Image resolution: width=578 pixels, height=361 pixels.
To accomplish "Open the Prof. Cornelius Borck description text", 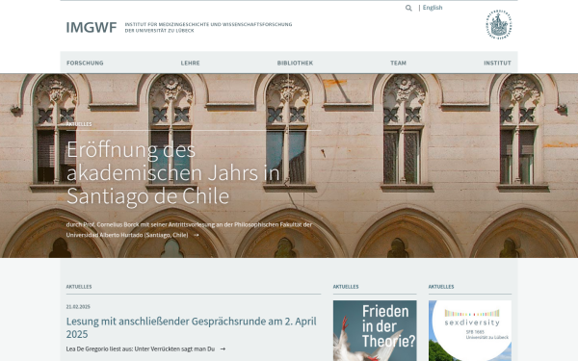I will click(189, 229).
